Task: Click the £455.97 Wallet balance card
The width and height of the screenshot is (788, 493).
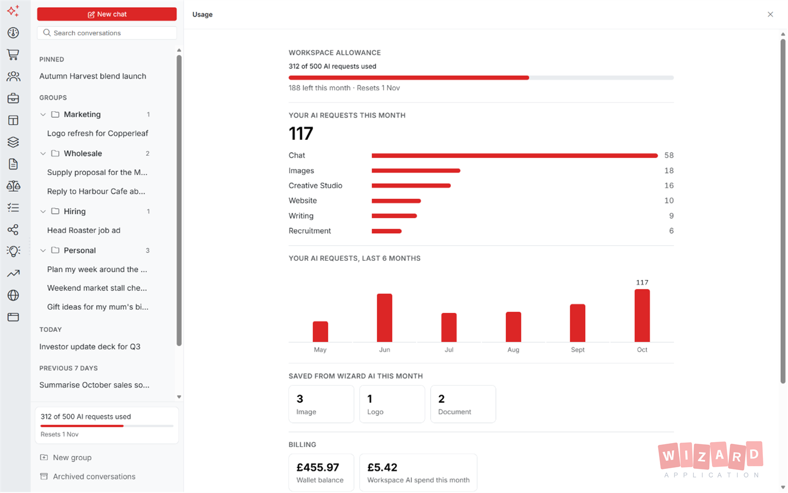Action: pos(321,472)
